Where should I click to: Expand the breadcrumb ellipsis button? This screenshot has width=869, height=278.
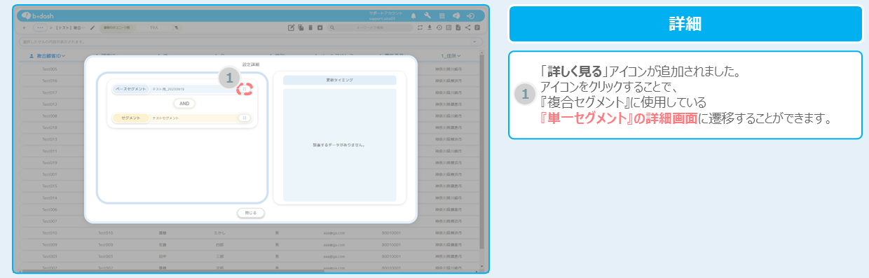point(40,27)
